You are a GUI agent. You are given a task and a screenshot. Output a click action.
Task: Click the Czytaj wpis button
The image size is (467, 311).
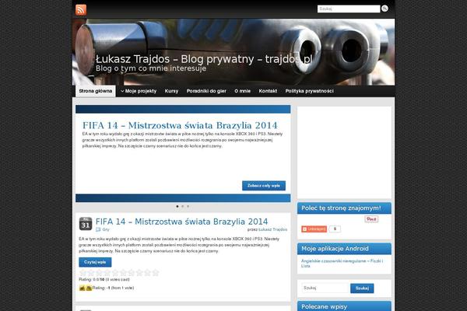point(95,262)
